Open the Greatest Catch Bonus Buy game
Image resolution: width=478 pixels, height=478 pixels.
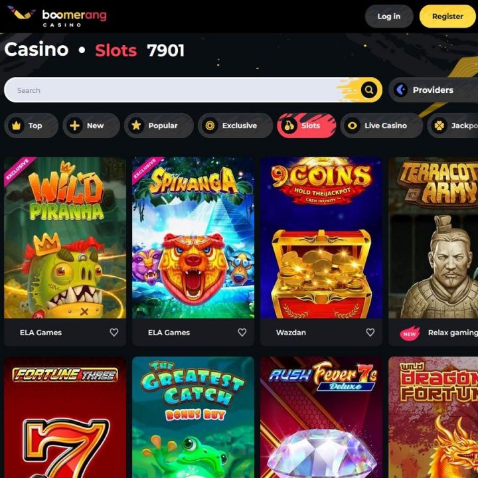(x=193, y=418)
